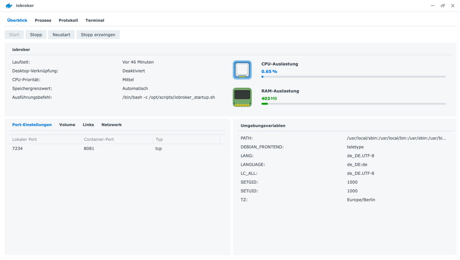
Task: Restore down the iobroker window
Action: [x=443, y=6]
